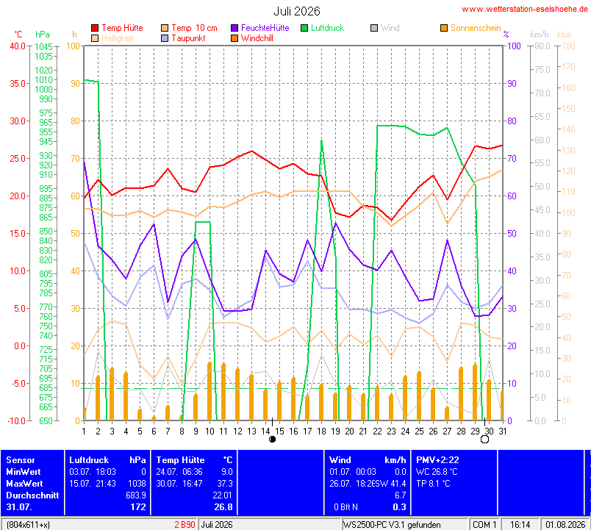The image size is (591, 530).
Task: Click the orange sunshine bar for day 10
Action: coord(209,391)
